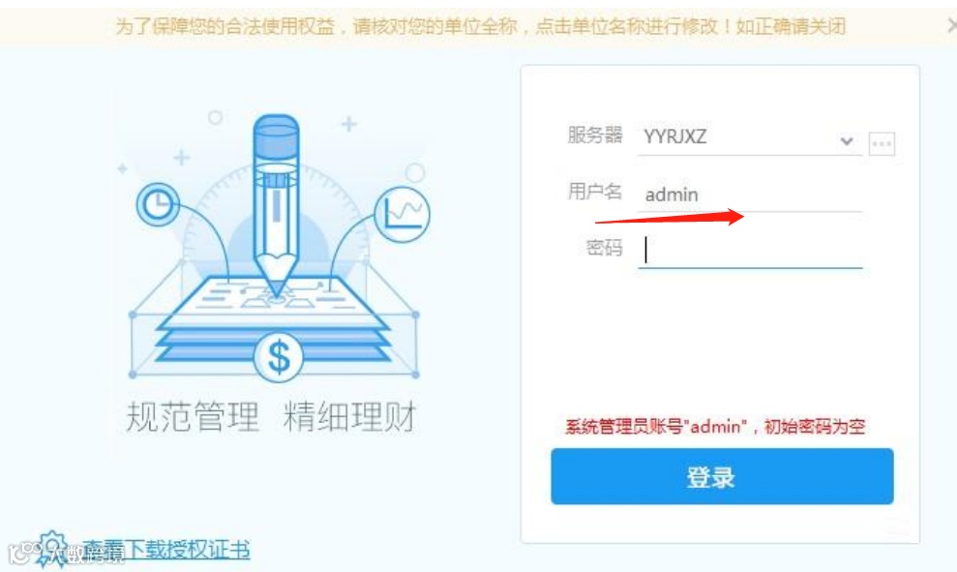The height and width of the screenshot is (572, 957).
Task: Click the stacked paper sheets graphic
Action: point(274,319)
